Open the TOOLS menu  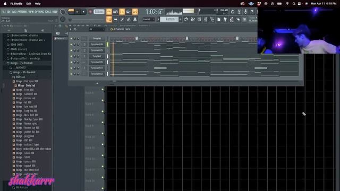[48, 12]
